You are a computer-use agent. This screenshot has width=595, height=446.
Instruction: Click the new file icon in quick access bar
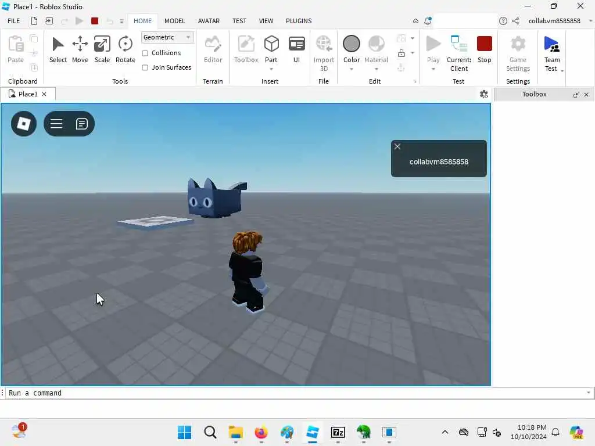coord(34,21)
